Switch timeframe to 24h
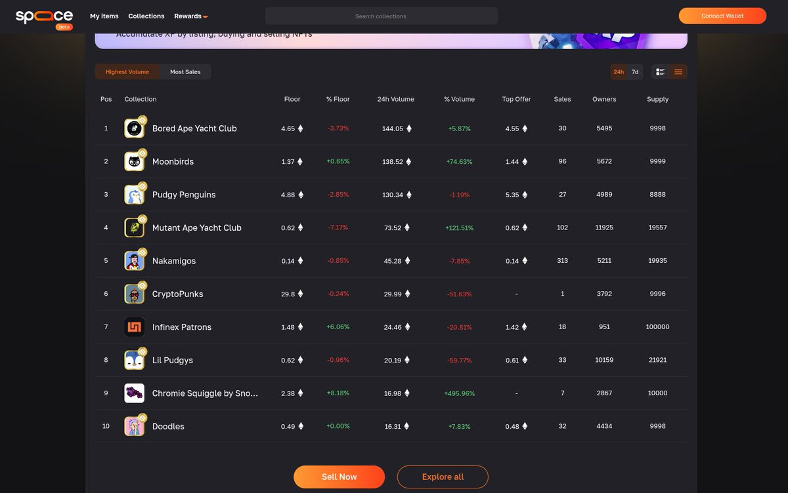This screenshot has width=788, height=493. tap(619, 71)
